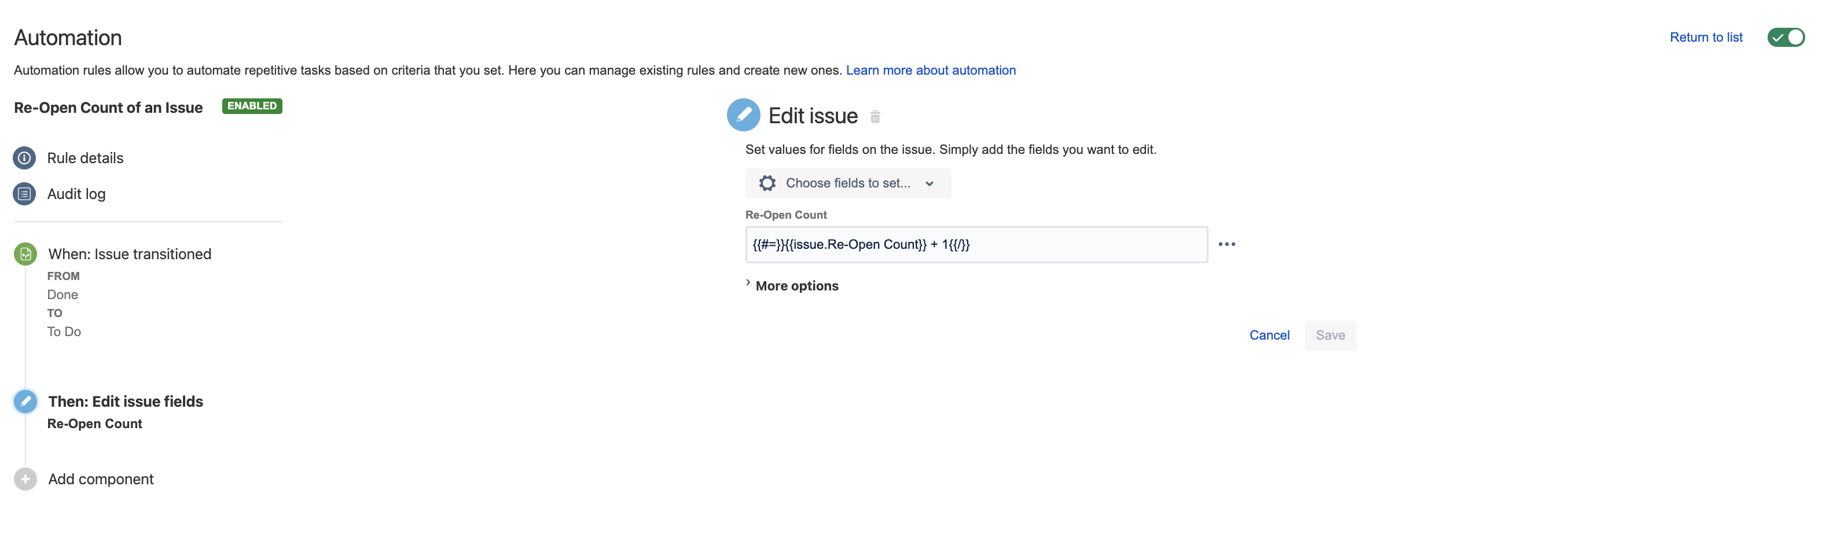This screenshot has height=556, width=1822.
Task: Click the Cancel button
Action: pyautogui.click(x=1269, y=336)
